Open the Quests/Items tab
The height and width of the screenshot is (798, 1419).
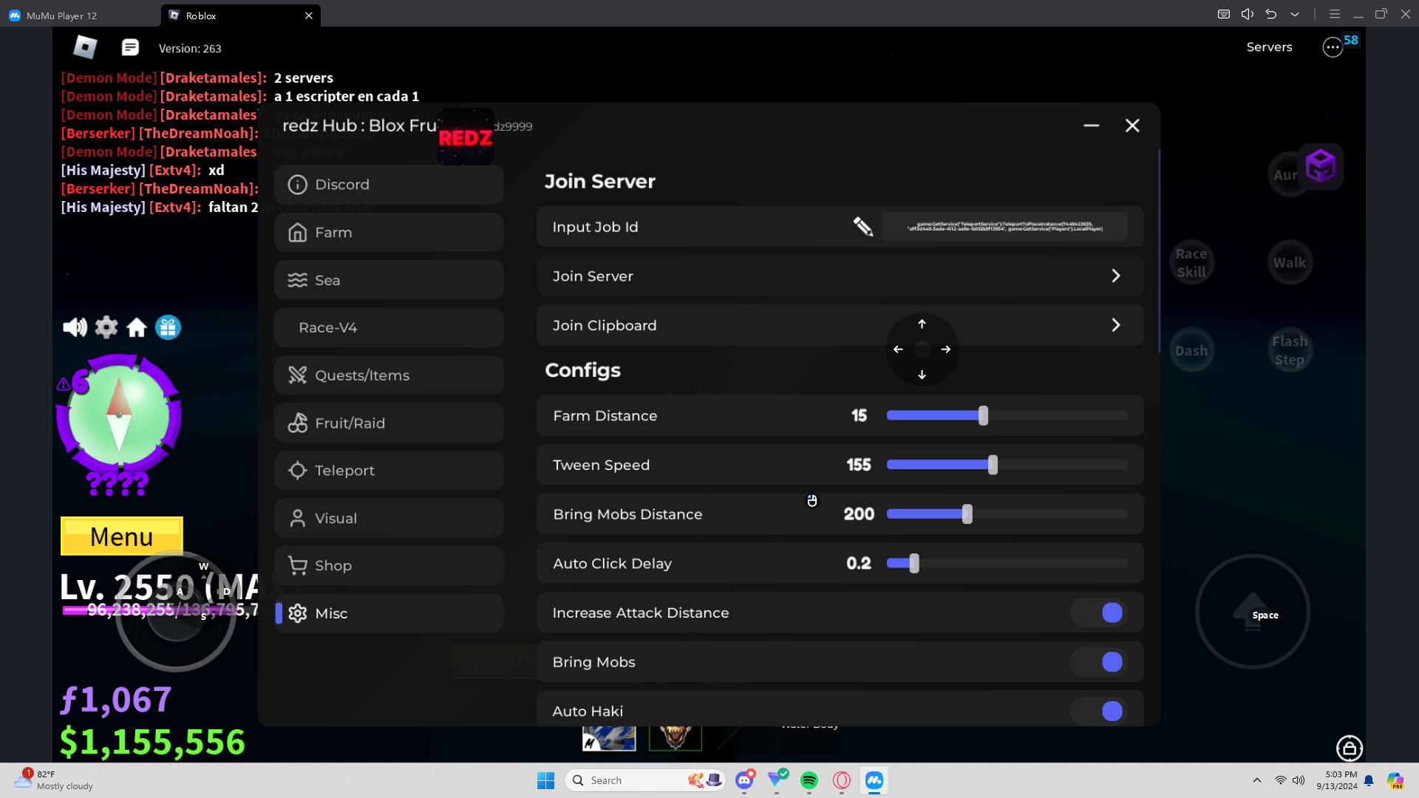coord(389,375)
